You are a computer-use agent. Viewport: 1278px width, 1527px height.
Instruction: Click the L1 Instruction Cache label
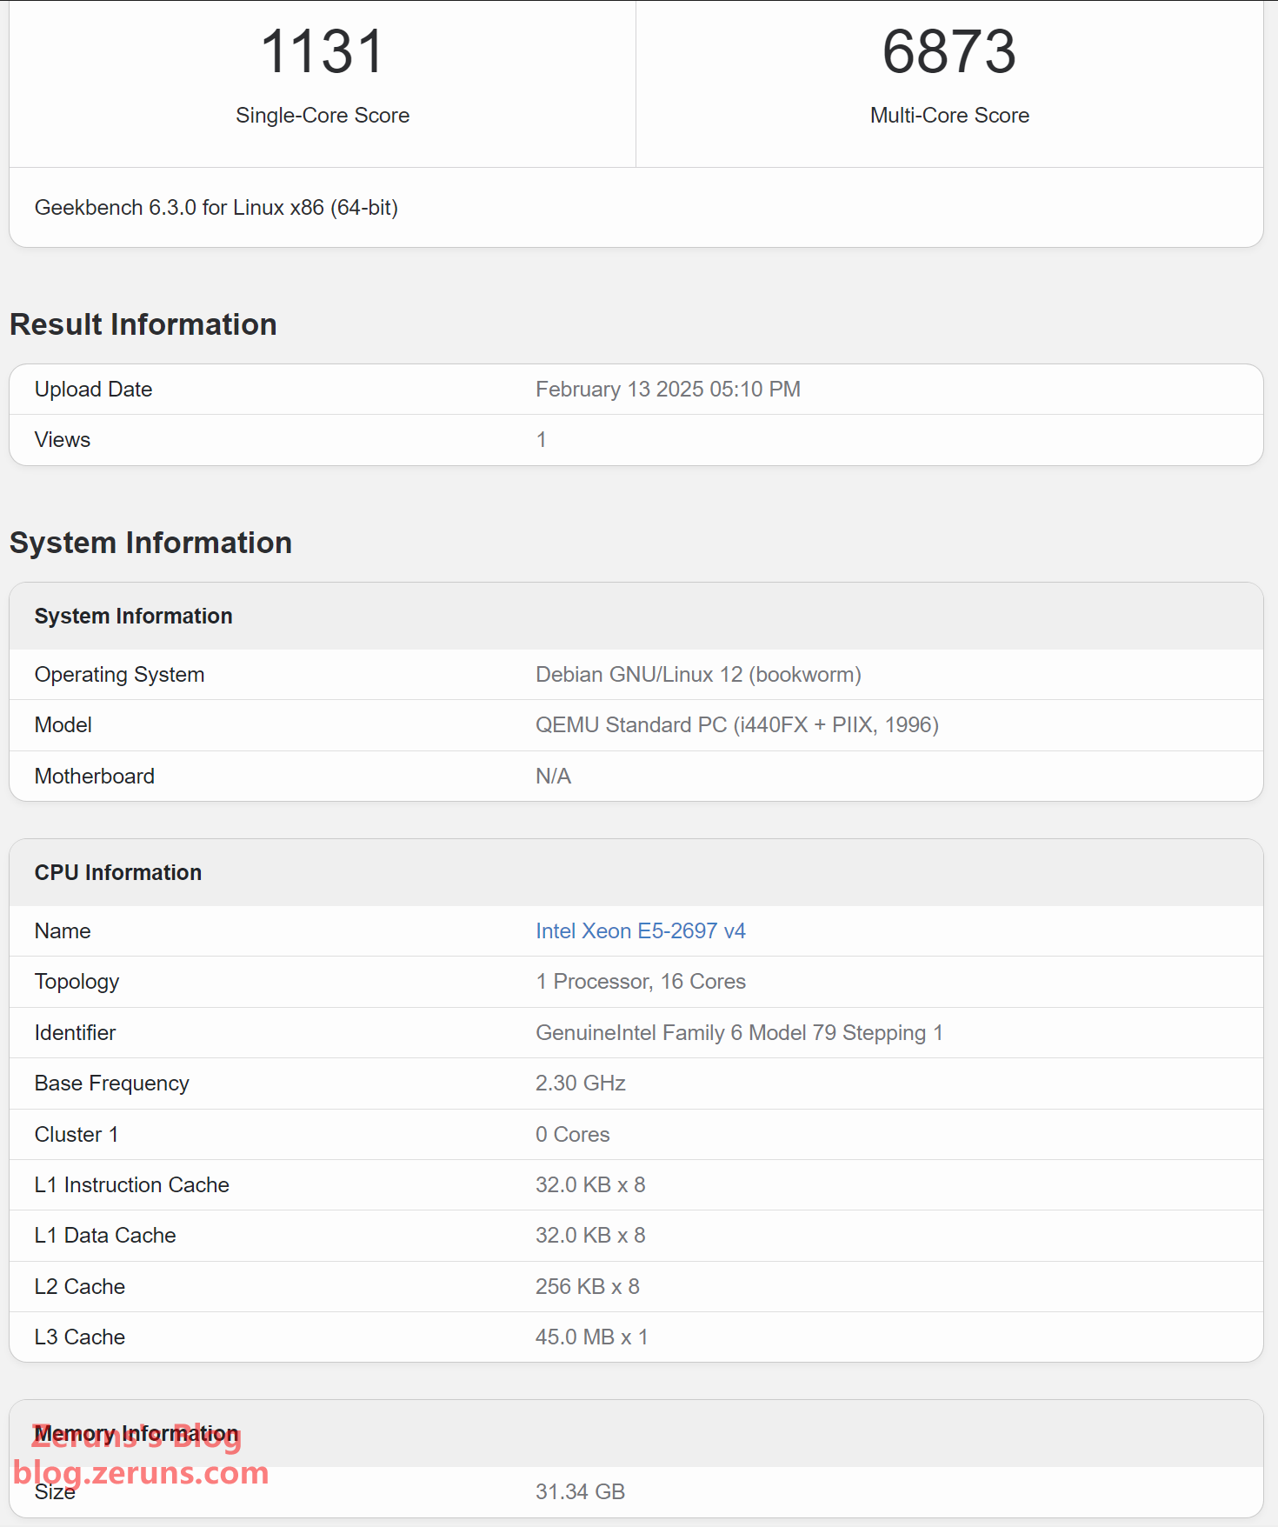(132, 1184)
